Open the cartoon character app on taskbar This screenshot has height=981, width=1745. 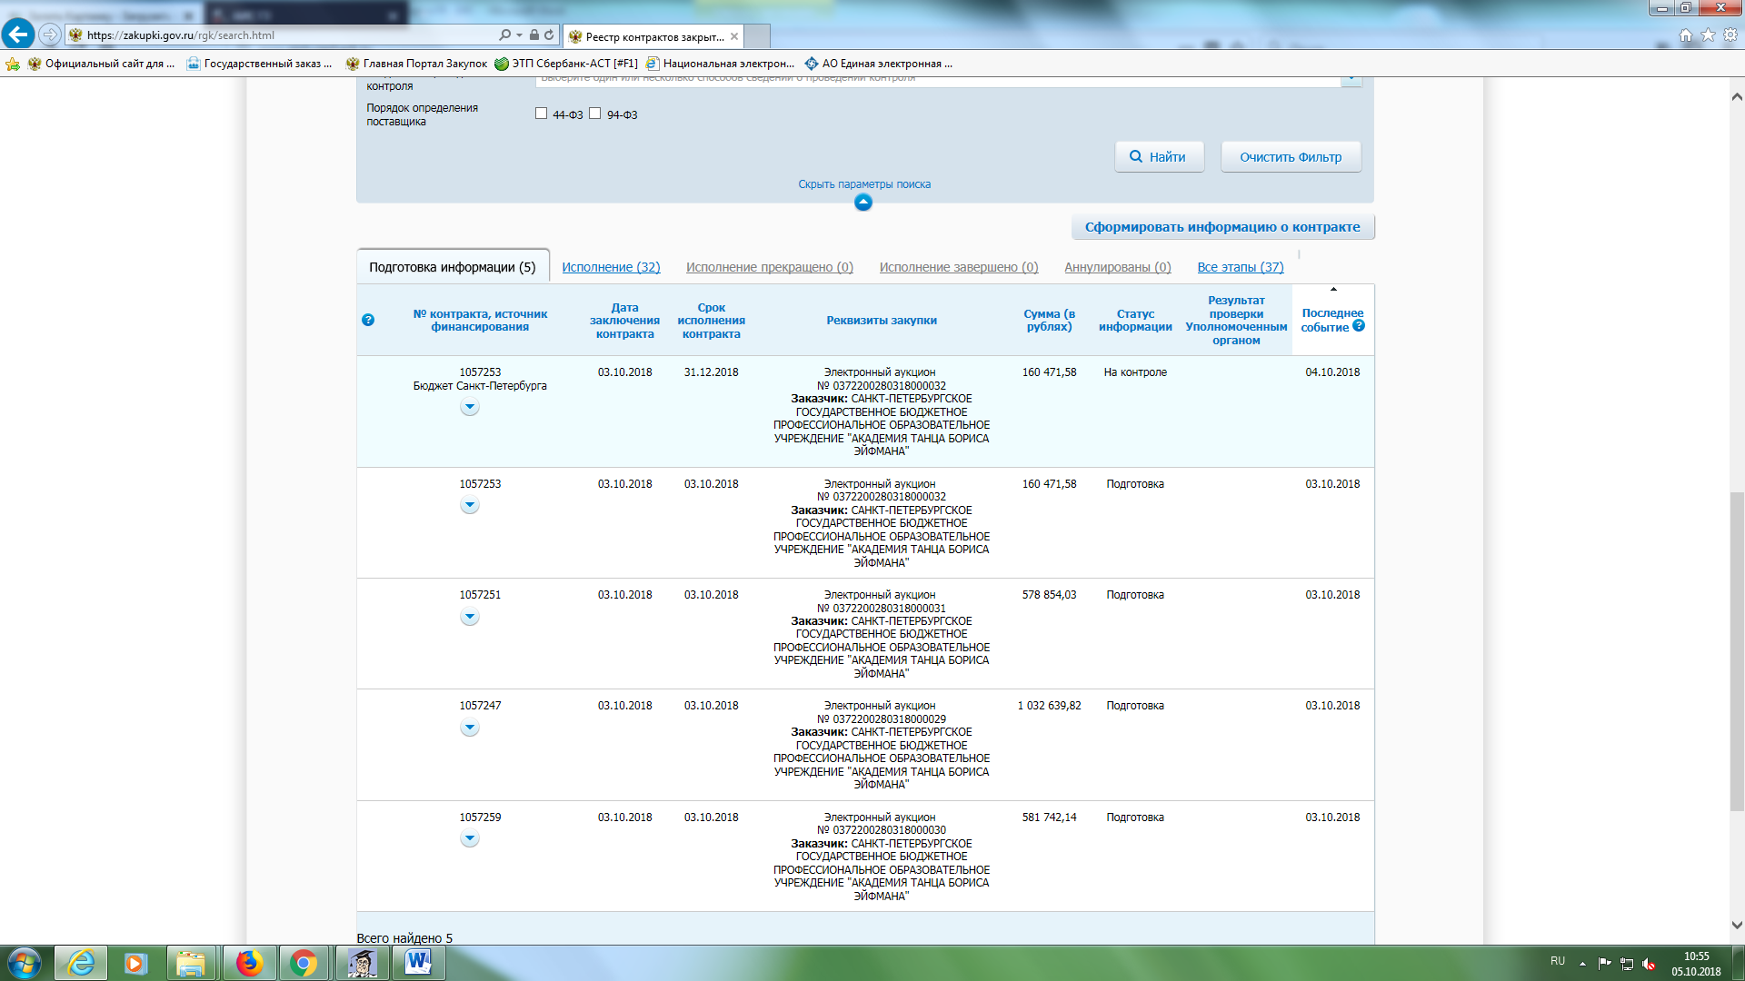click(362, 963)
